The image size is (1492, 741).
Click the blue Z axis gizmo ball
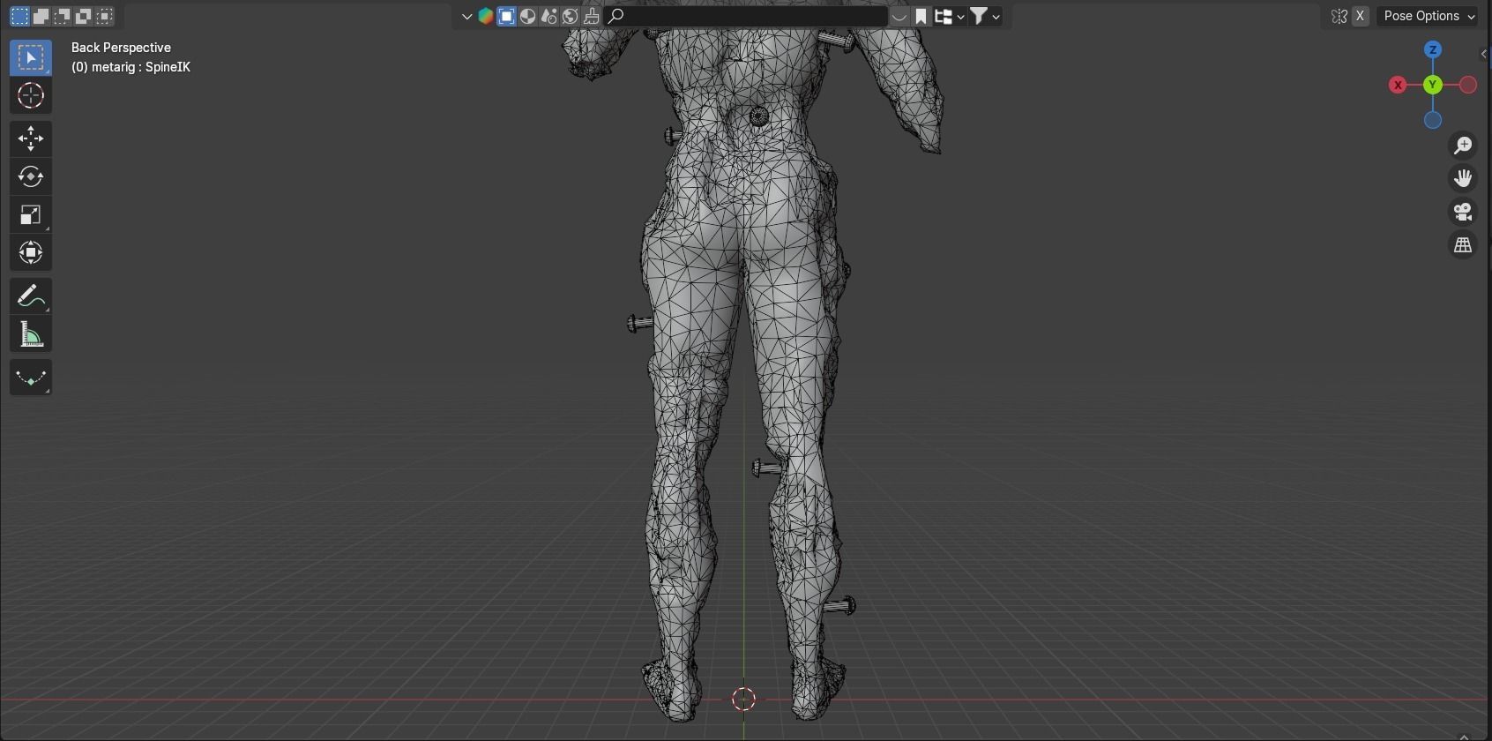(1433, 49)
